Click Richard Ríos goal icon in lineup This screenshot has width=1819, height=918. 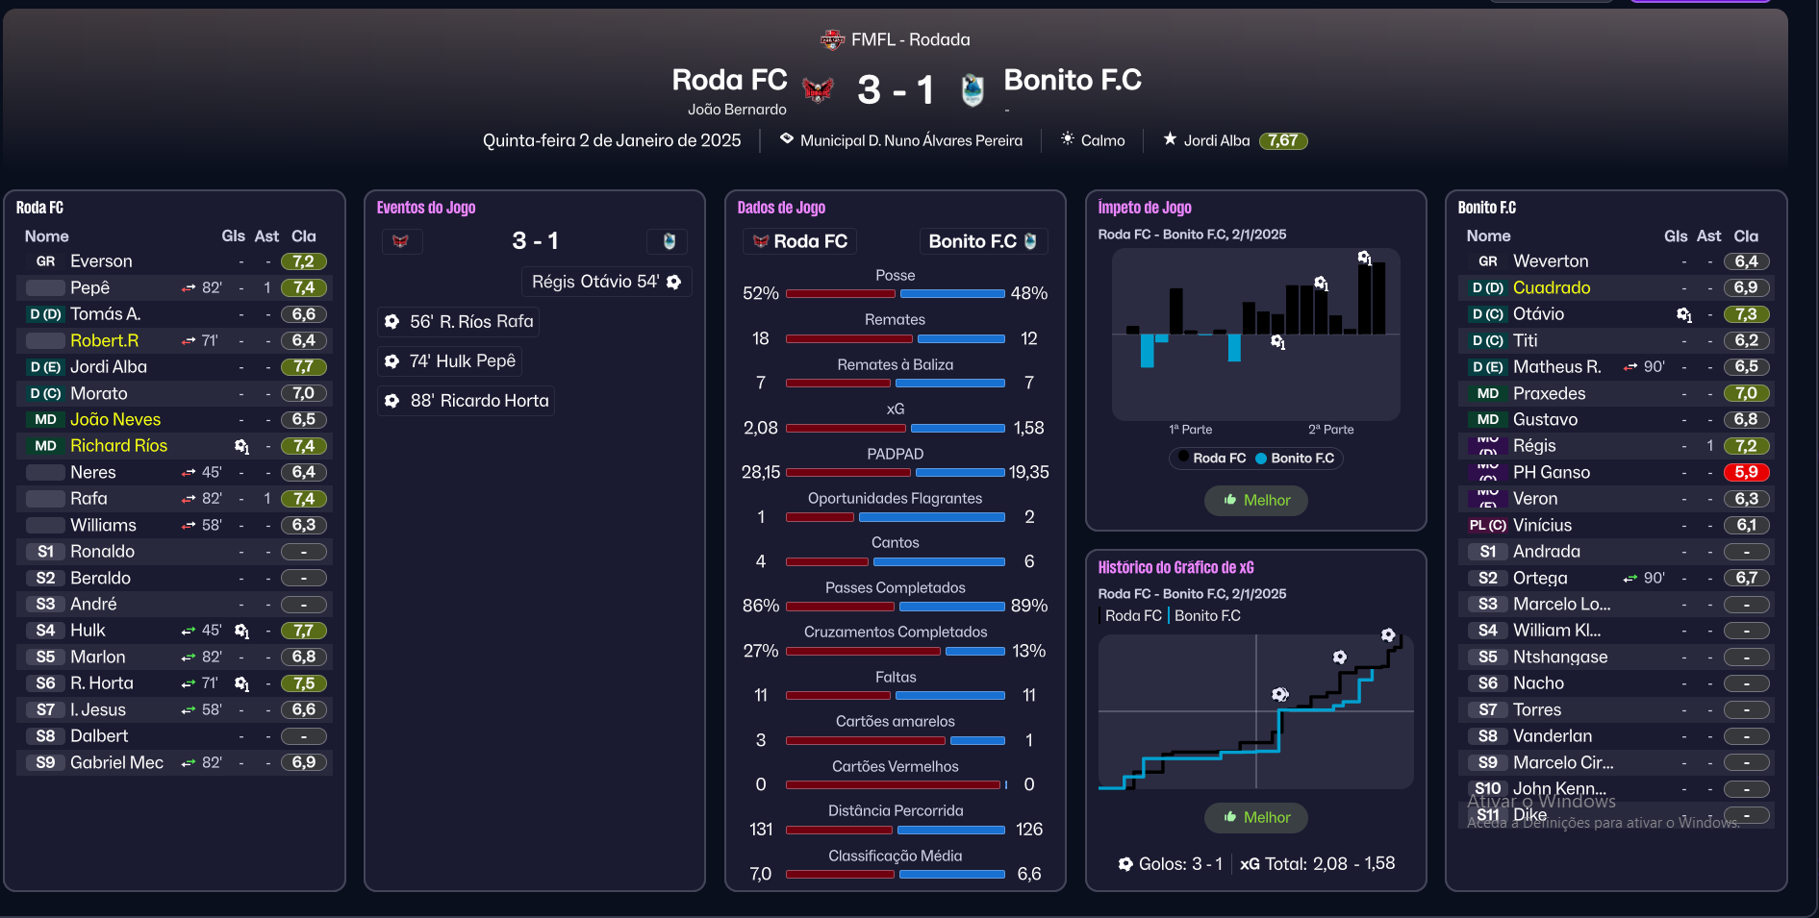coord(241,446)
